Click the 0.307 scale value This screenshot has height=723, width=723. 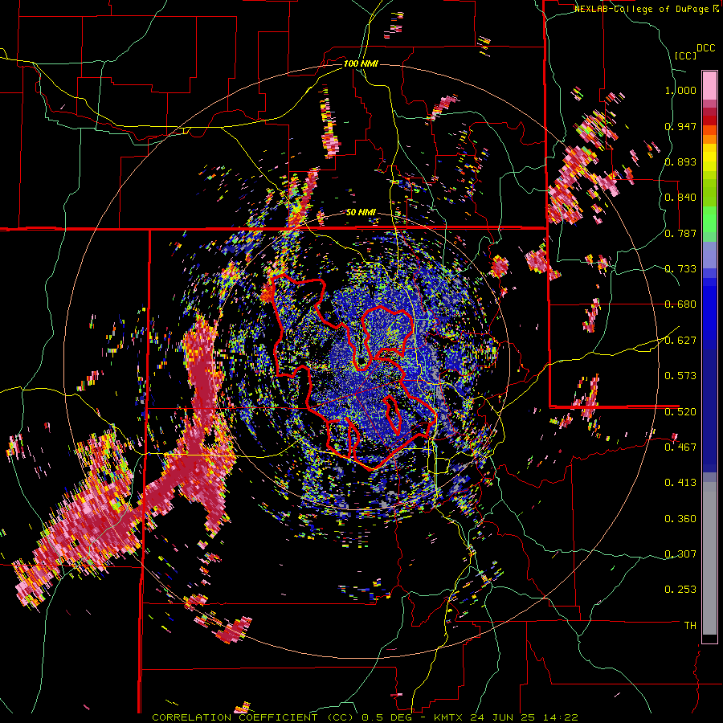[x=680, y=554]
